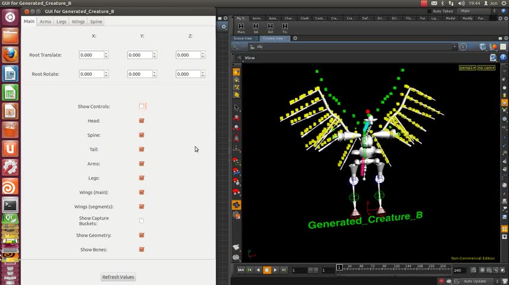Open Firefox from the Ubuntu launcher
509x285 pixels.
pyautogui.click(x=10, y=55)
